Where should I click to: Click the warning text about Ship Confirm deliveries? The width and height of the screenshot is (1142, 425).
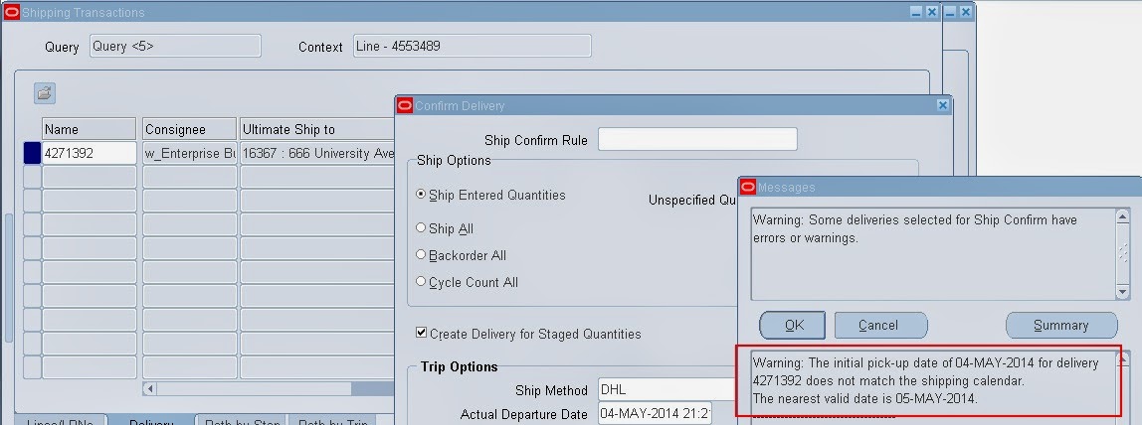(x=915, y=228)
